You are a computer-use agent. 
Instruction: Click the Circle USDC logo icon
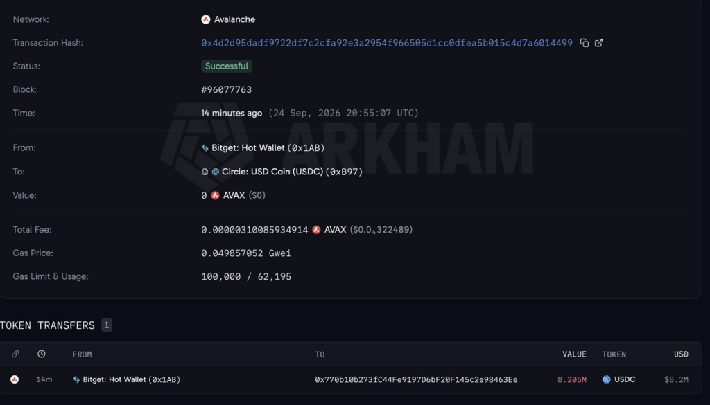(216, 172)
